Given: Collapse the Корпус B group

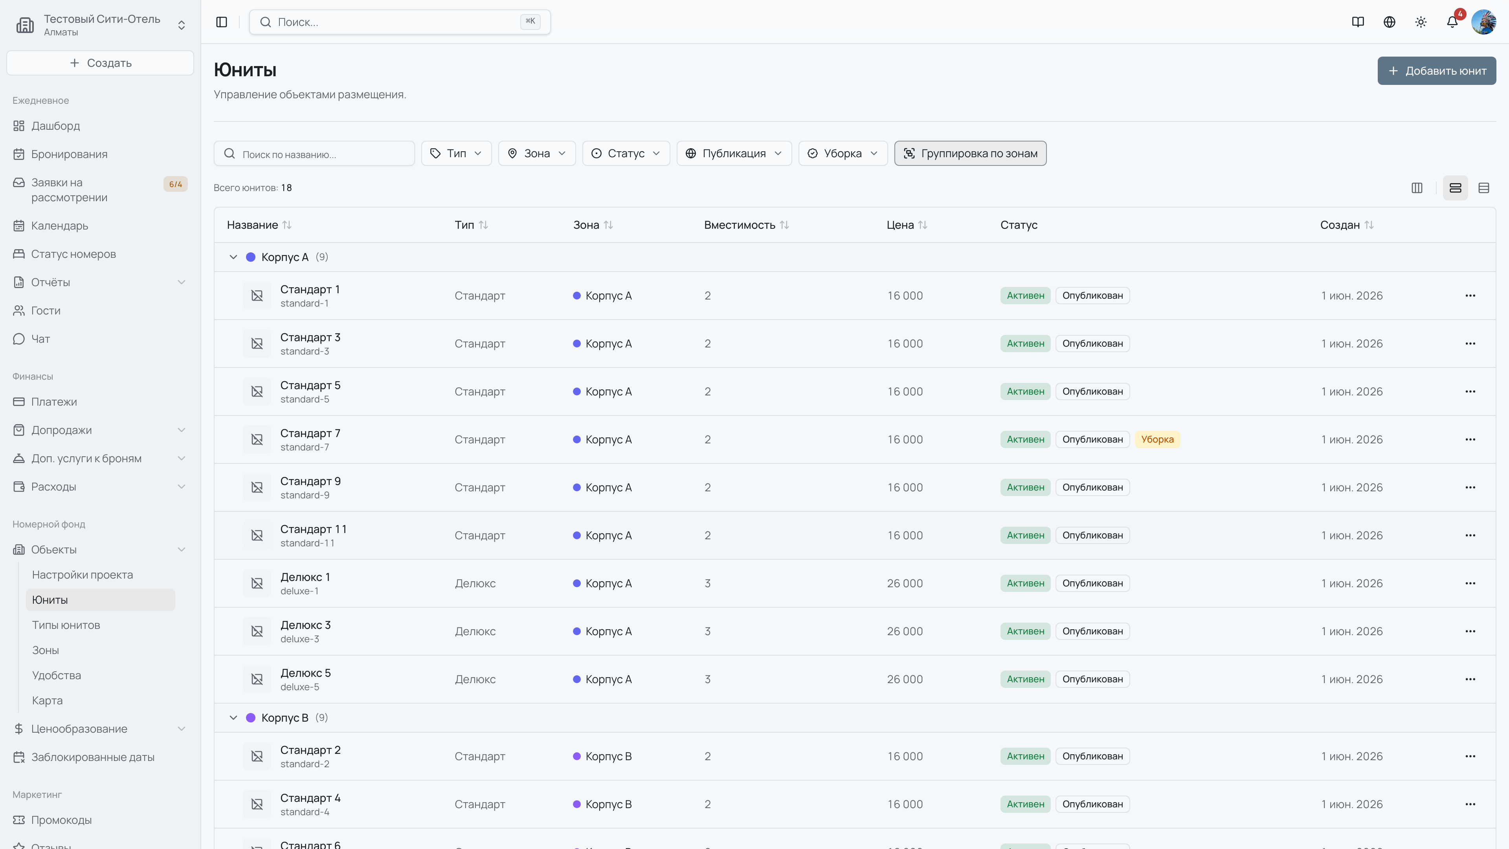Looking at the screenshot, I should 233,718.
